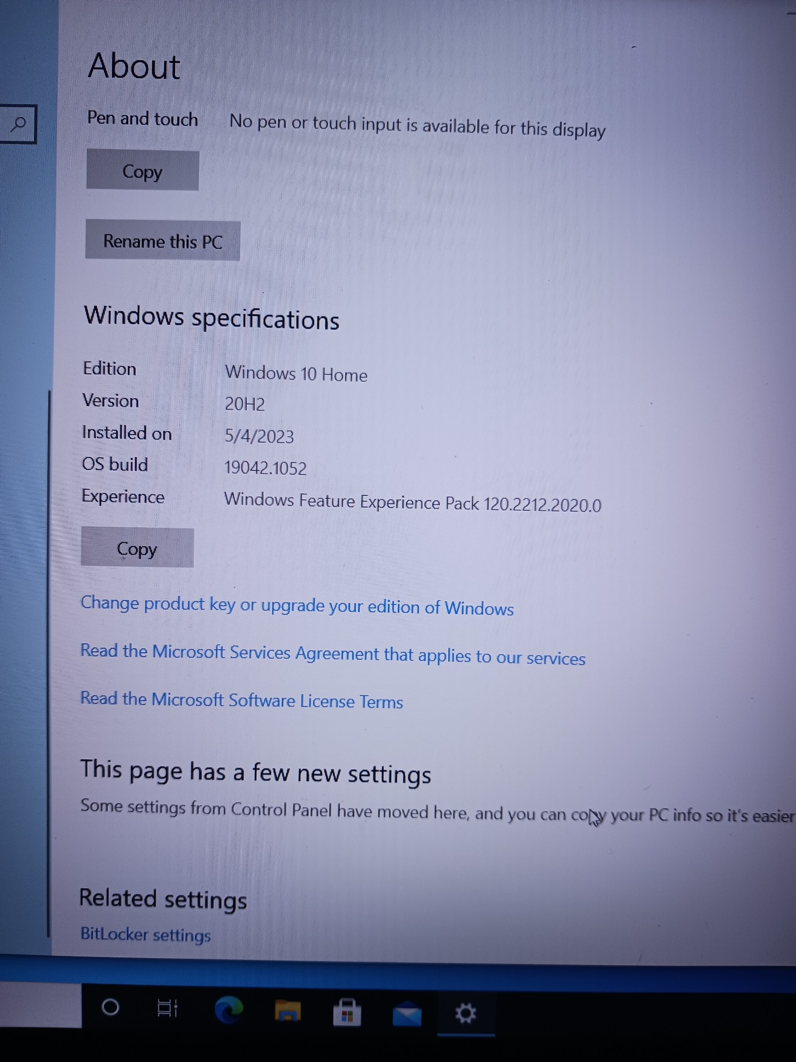The width and height of the screenshot is (796, 1062).
Task: Select the version value 20H2
Action: click(245, 404)
